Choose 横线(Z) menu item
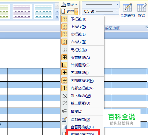148x135 pixels. [x=82, y=111]
